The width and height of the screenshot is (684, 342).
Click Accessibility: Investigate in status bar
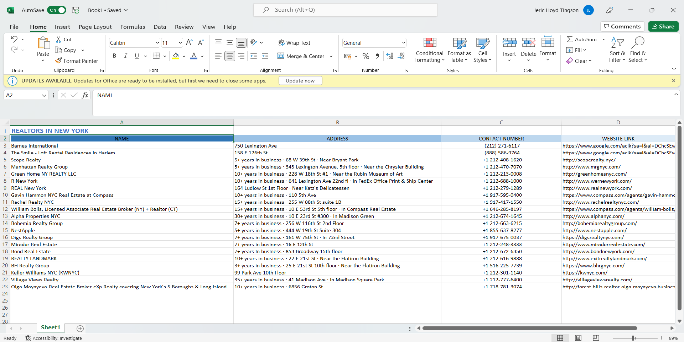click(x=53, y=338)
